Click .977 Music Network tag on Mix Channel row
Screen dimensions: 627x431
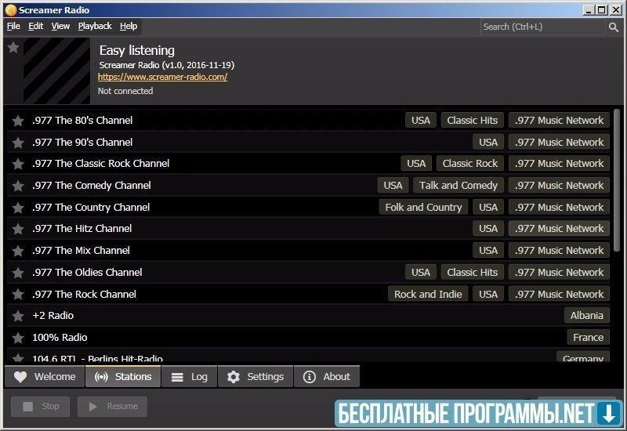pos(559,251)
